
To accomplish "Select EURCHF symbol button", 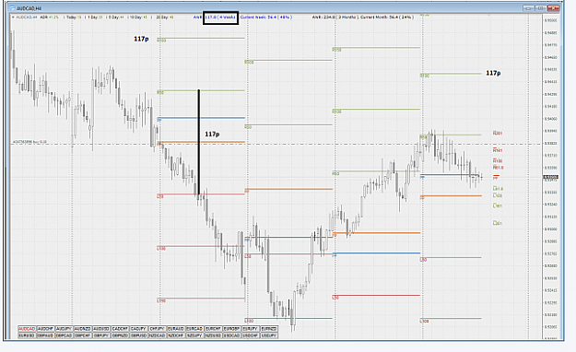I will [214, 328].
